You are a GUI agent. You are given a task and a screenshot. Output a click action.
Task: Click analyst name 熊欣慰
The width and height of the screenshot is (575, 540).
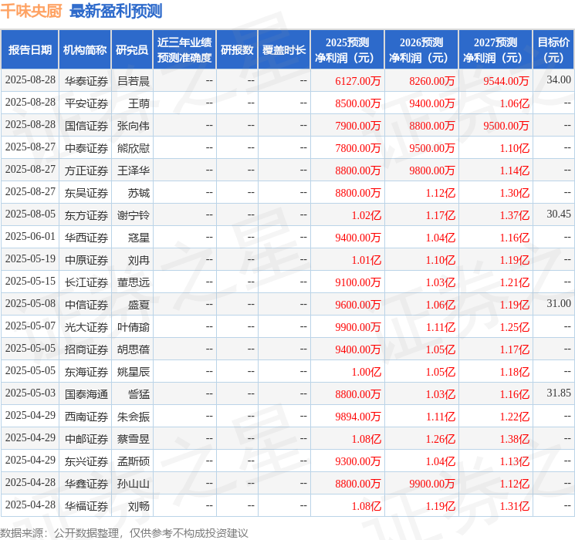tap(134, 148)
